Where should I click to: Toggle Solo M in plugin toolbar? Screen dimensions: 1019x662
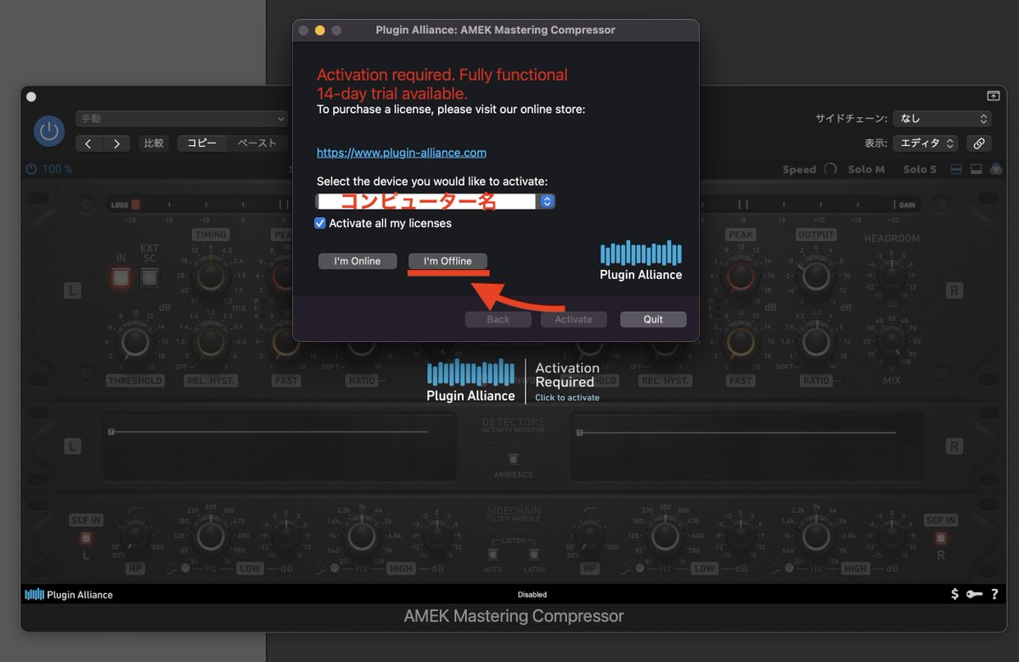click(866, 169)
